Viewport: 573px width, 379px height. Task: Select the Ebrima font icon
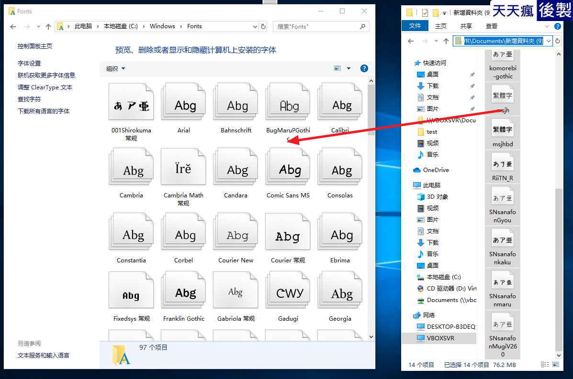point(340,232)
